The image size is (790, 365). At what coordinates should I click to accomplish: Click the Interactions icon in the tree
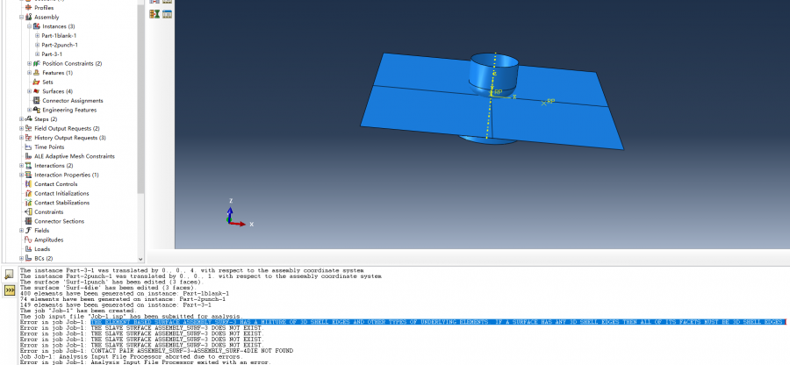tap(28, 166)
